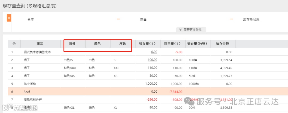Viewport: 288px width, 113px height.
Task: Open negative stock link -296.00
Action: pos(152,100)
